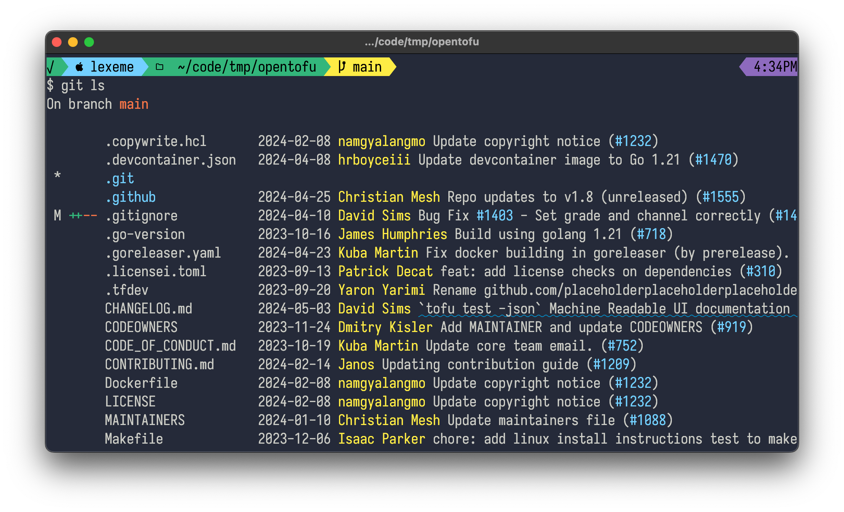Click the window title .../code/tmp/opentofu

click(422, 42)
